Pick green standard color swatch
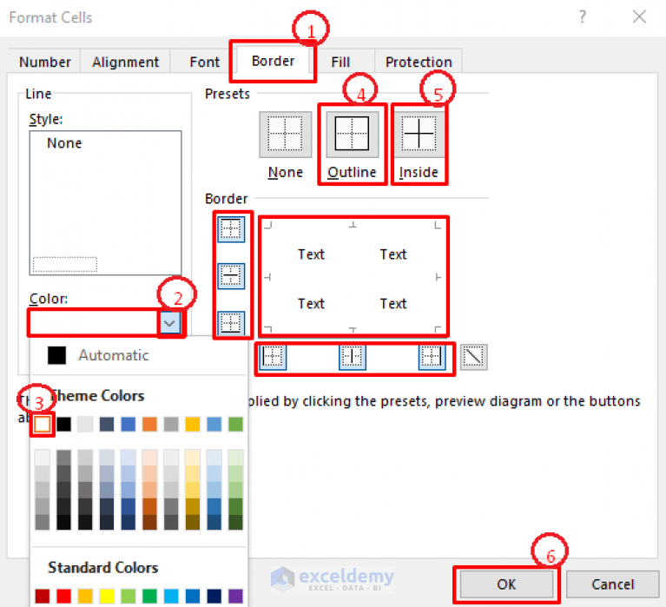The height and width of the screenshot is (607, 666). 149,596
